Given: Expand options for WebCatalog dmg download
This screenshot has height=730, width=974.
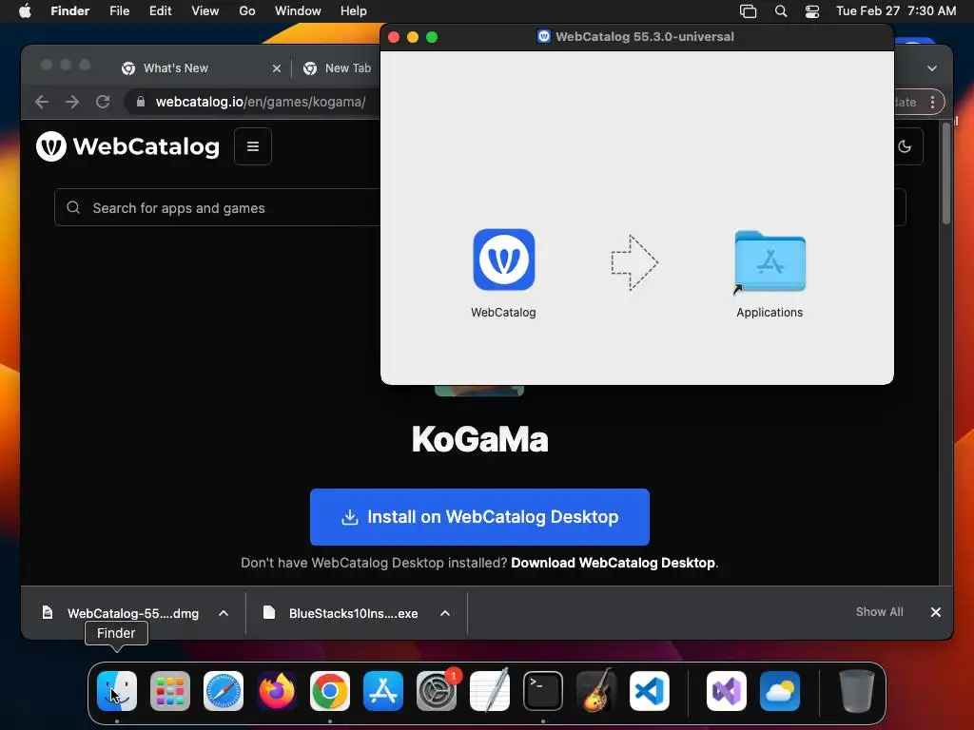Looking at the screenshot, I should coord(224,613).
